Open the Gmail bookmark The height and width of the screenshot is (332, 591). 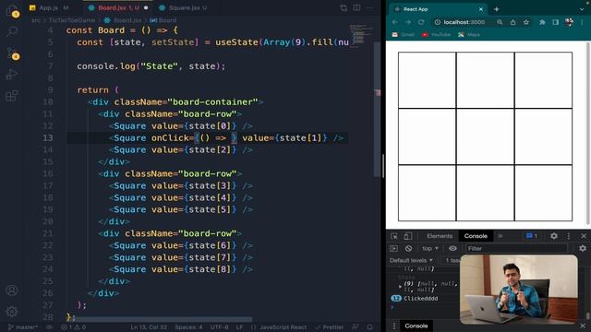(404, 35)
